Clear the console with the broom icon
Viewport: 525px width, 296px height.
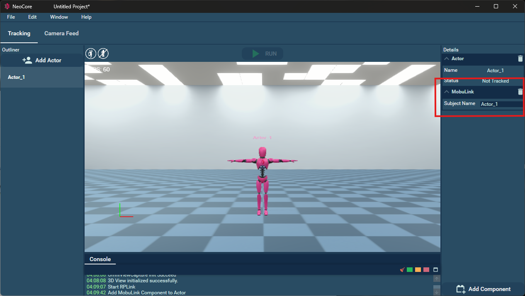coord(402,270)
